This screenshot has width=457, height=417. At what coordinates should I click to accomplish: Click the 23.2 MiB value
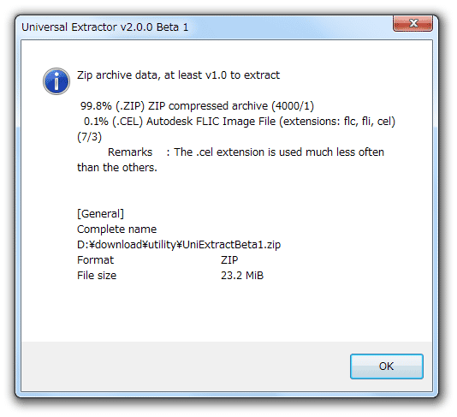point(242,276)
